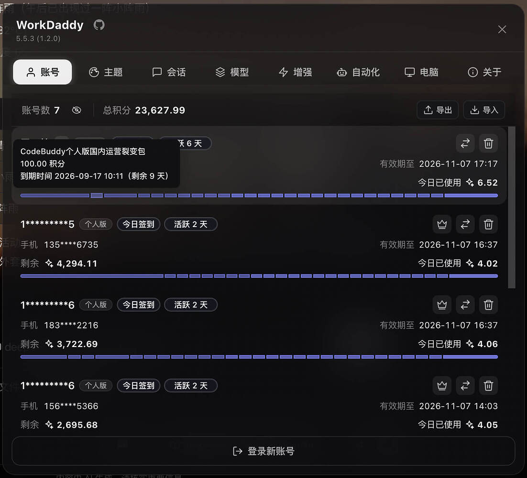Image resolution: width=527 pixels, height=478 pixels.
Task: Open the GitHub link icon next to WorkDaddy
Action: 99,25
